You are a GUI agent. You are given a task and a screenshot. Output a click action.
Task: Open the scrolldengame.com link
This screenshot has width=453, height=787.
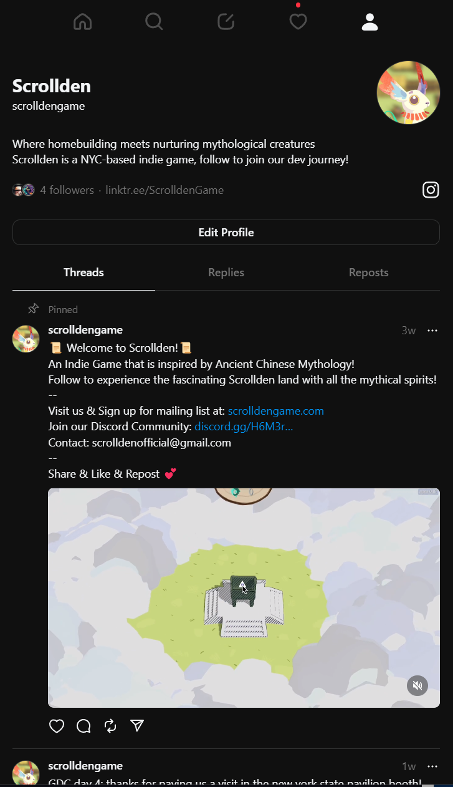coord(275,411)
